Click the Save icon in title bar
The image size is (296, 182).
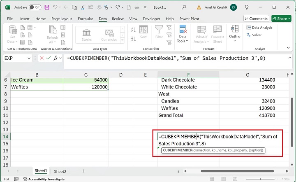coord(47,7)
